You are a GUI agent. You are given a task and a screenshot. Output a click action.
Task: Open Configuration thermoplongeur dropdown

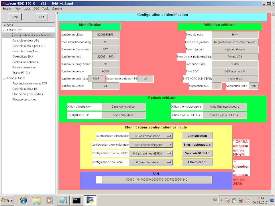[x=151, y=145]
